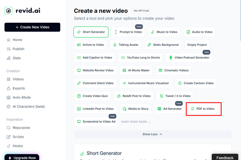The image size is (241, 160).
Task: Click the AI Movie Maker film icon
Action: tap(124, 70)
